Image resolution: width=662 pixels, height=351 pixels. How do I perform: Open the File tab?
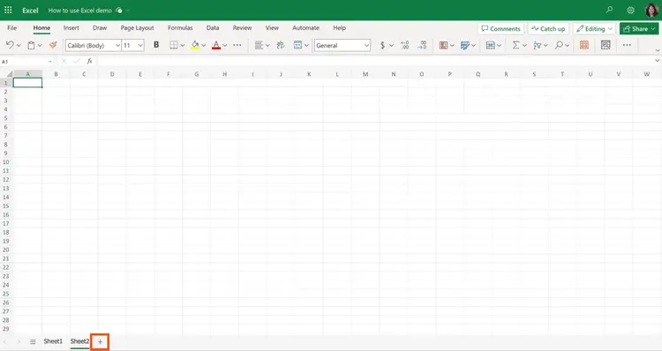tap(12, 28)
